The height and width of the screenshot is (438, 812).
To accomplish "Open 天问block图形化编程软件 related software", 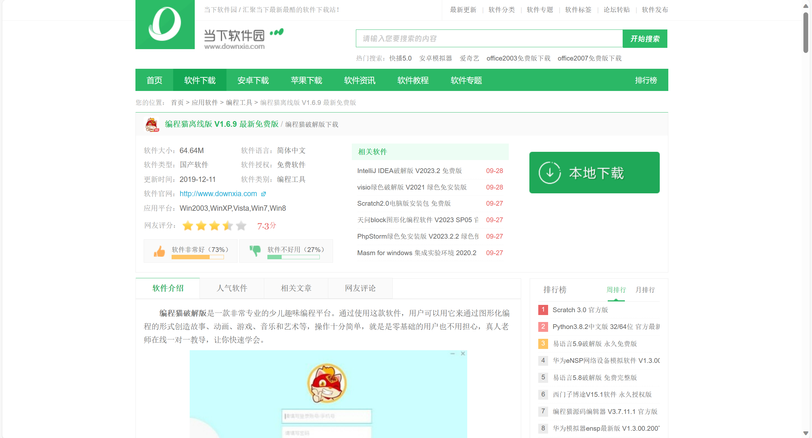I will click(x=418, y=220).
